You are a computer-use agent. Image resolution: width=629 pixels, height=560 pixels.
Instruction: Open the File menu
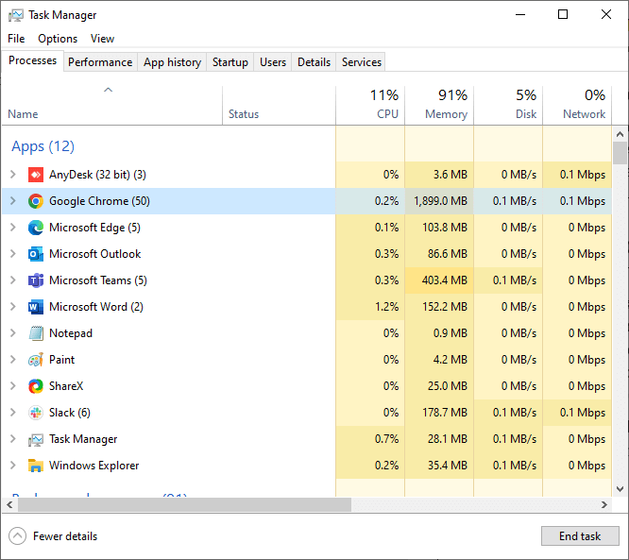coord(16,39)
